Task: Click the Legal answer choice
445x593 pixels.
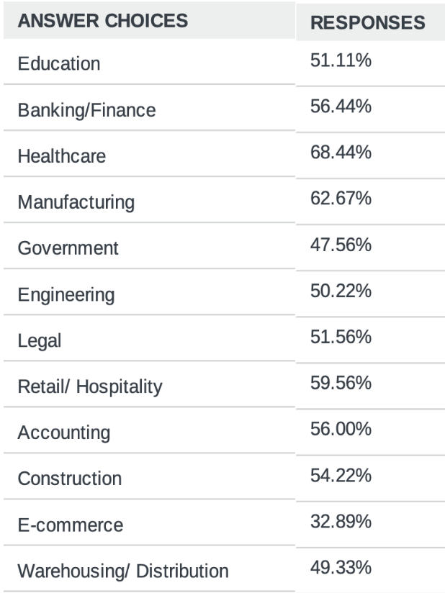Action: pyautogui.click(x=39, y=340)
